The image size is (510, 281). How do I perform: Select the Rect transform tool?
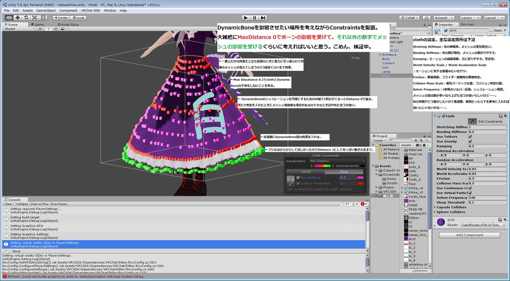[x=43, y=18]
